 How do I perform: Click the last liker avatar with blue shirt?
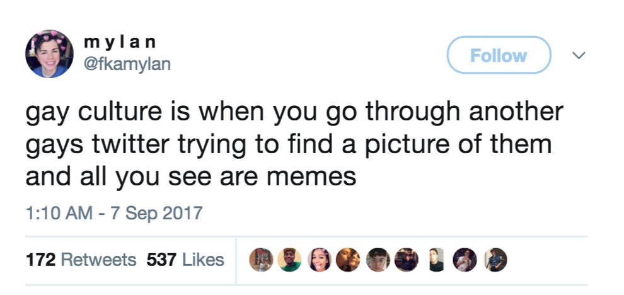click(494, 259)
